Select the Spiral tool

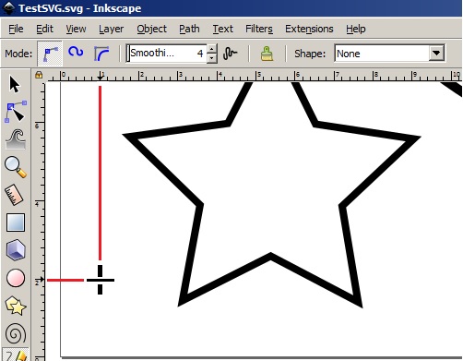[16, 333]
